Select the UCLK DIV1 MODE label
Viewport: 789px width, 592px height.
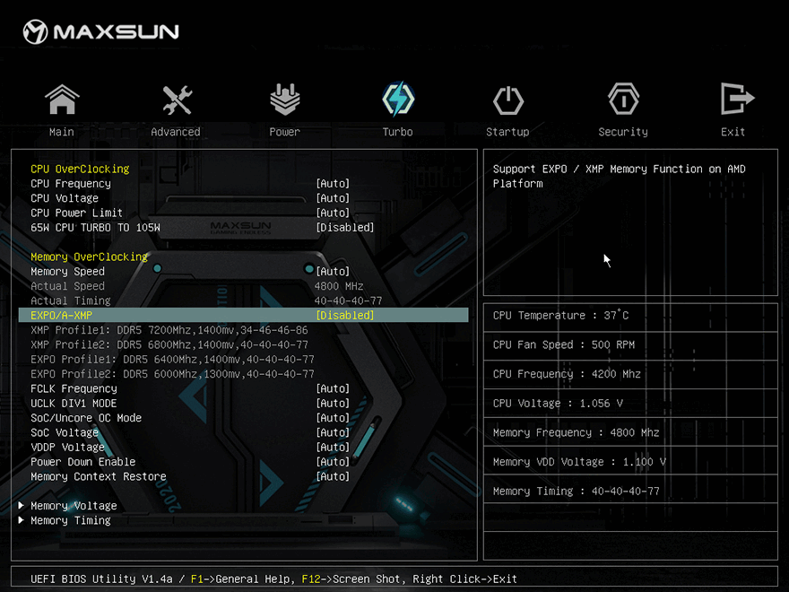(x=74, y=404)
